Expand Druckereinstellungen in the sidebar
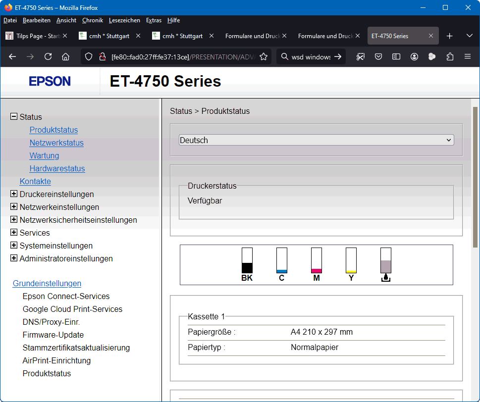Screen dimensions: 480x402 (14, 194)
